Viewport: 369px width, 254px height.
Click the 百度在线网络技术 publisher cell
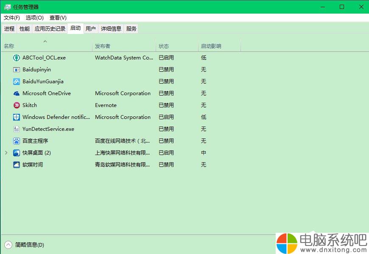pyautogui.click(x=123, y=141)
